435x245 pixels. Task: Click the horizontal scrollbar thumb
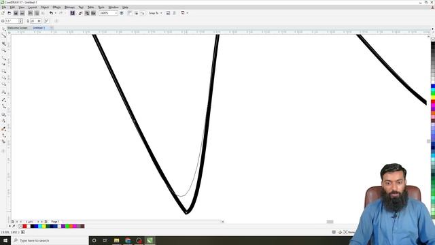click(330, 222)
